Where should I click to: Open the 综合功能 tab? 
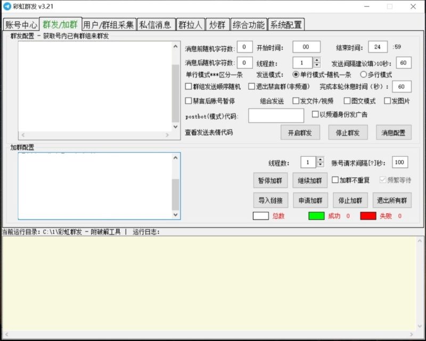click(248, 24)
